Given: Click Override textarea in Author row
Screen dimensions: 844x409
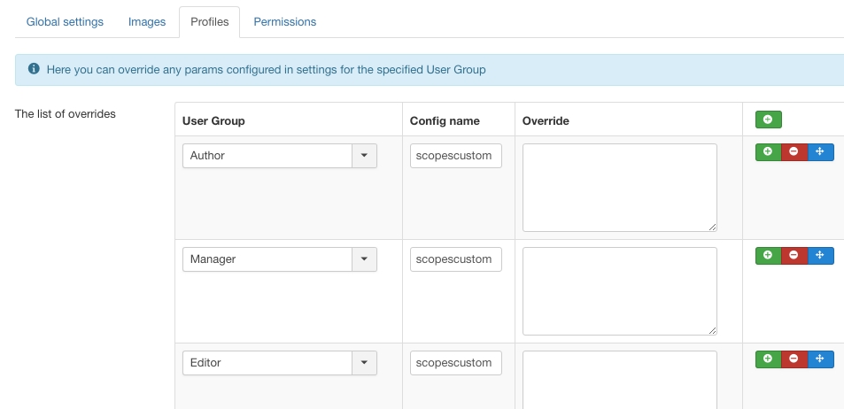Looking at the screenshot, I should pos(619,188).
